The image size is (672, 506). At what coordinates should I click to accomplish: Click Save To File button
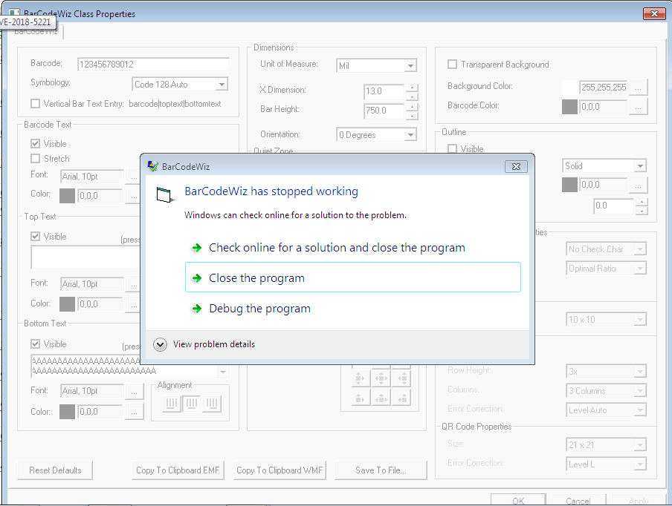click(381, 470)
